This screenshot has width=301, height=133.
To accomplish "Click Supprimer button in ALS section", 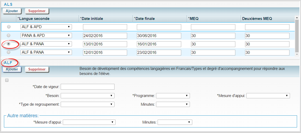I will click(x=37, y=11).
